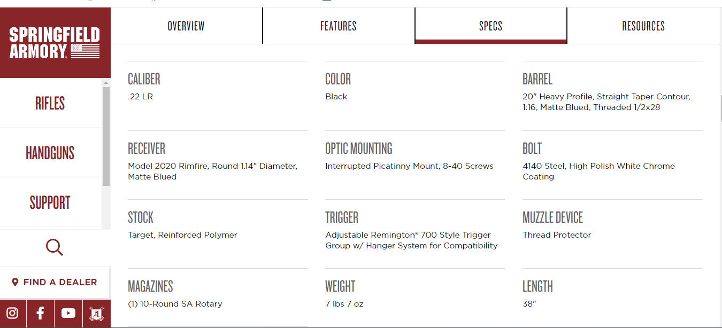Screen dimensions: 722x328
Task: Open the YouTube social icon
Action: point(68,314)
